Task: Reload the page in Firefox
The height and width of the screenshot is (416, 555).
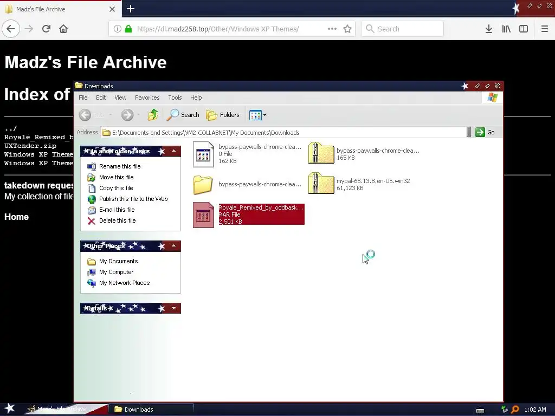Action: (x=46, y=29)
